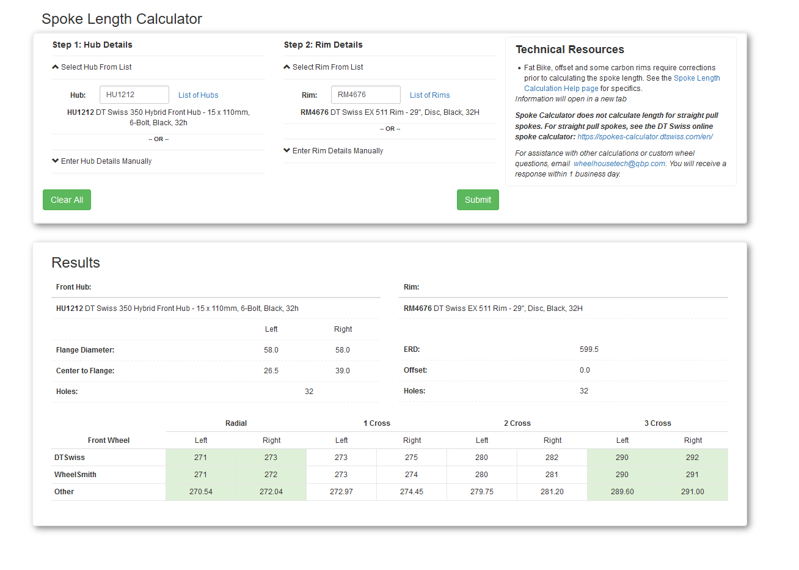Click the Technical Resources heading
Viewport: 799px width, 570px height.
point(570,49)
